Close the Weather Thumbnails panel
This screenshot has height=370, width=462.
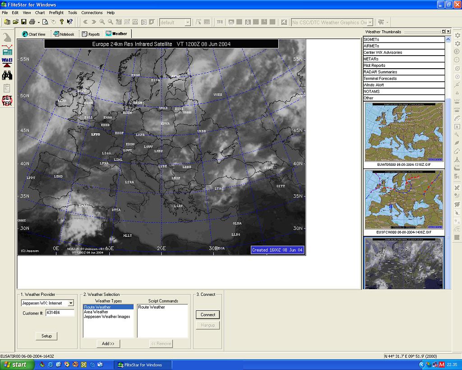pyautogui.click(x=448, y=31)
